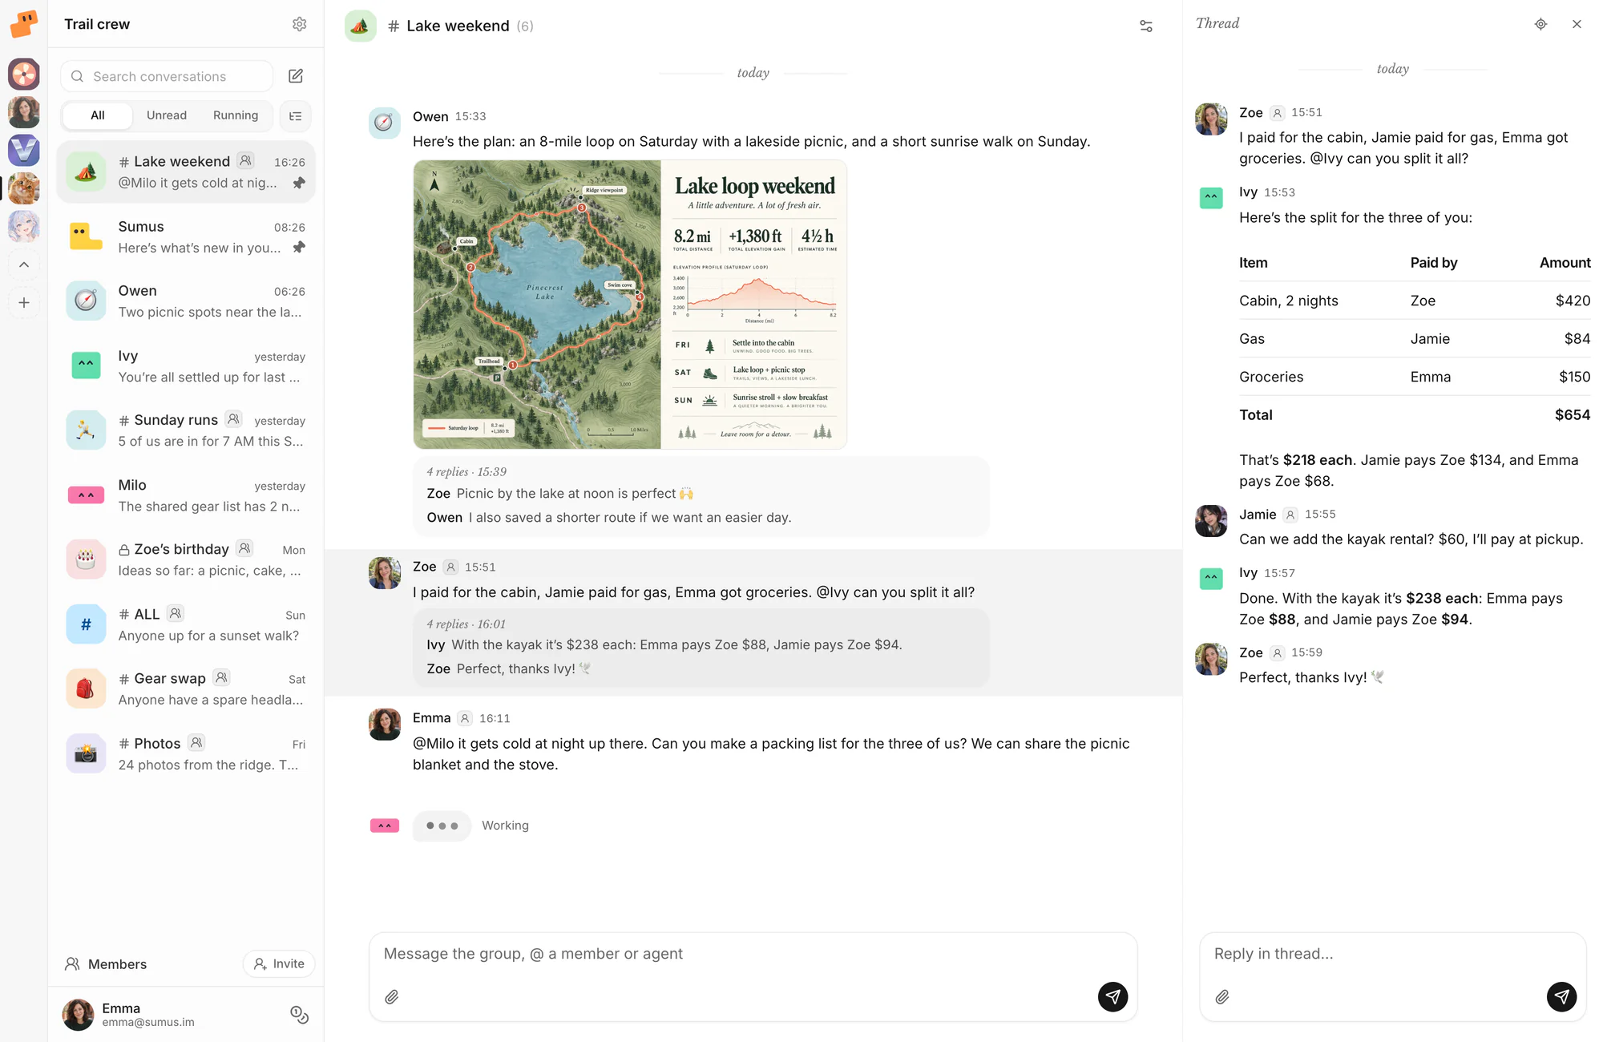Viewport: 1603px width, 1042px height.
Task: Send the group message
Action: (1112, 996)
